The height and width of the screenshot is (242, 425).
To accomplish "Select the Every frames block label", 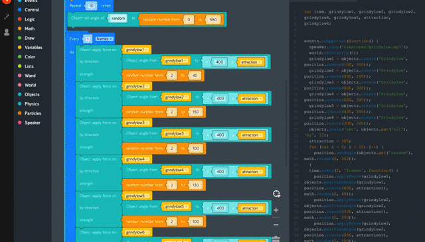I will point(74,39).
